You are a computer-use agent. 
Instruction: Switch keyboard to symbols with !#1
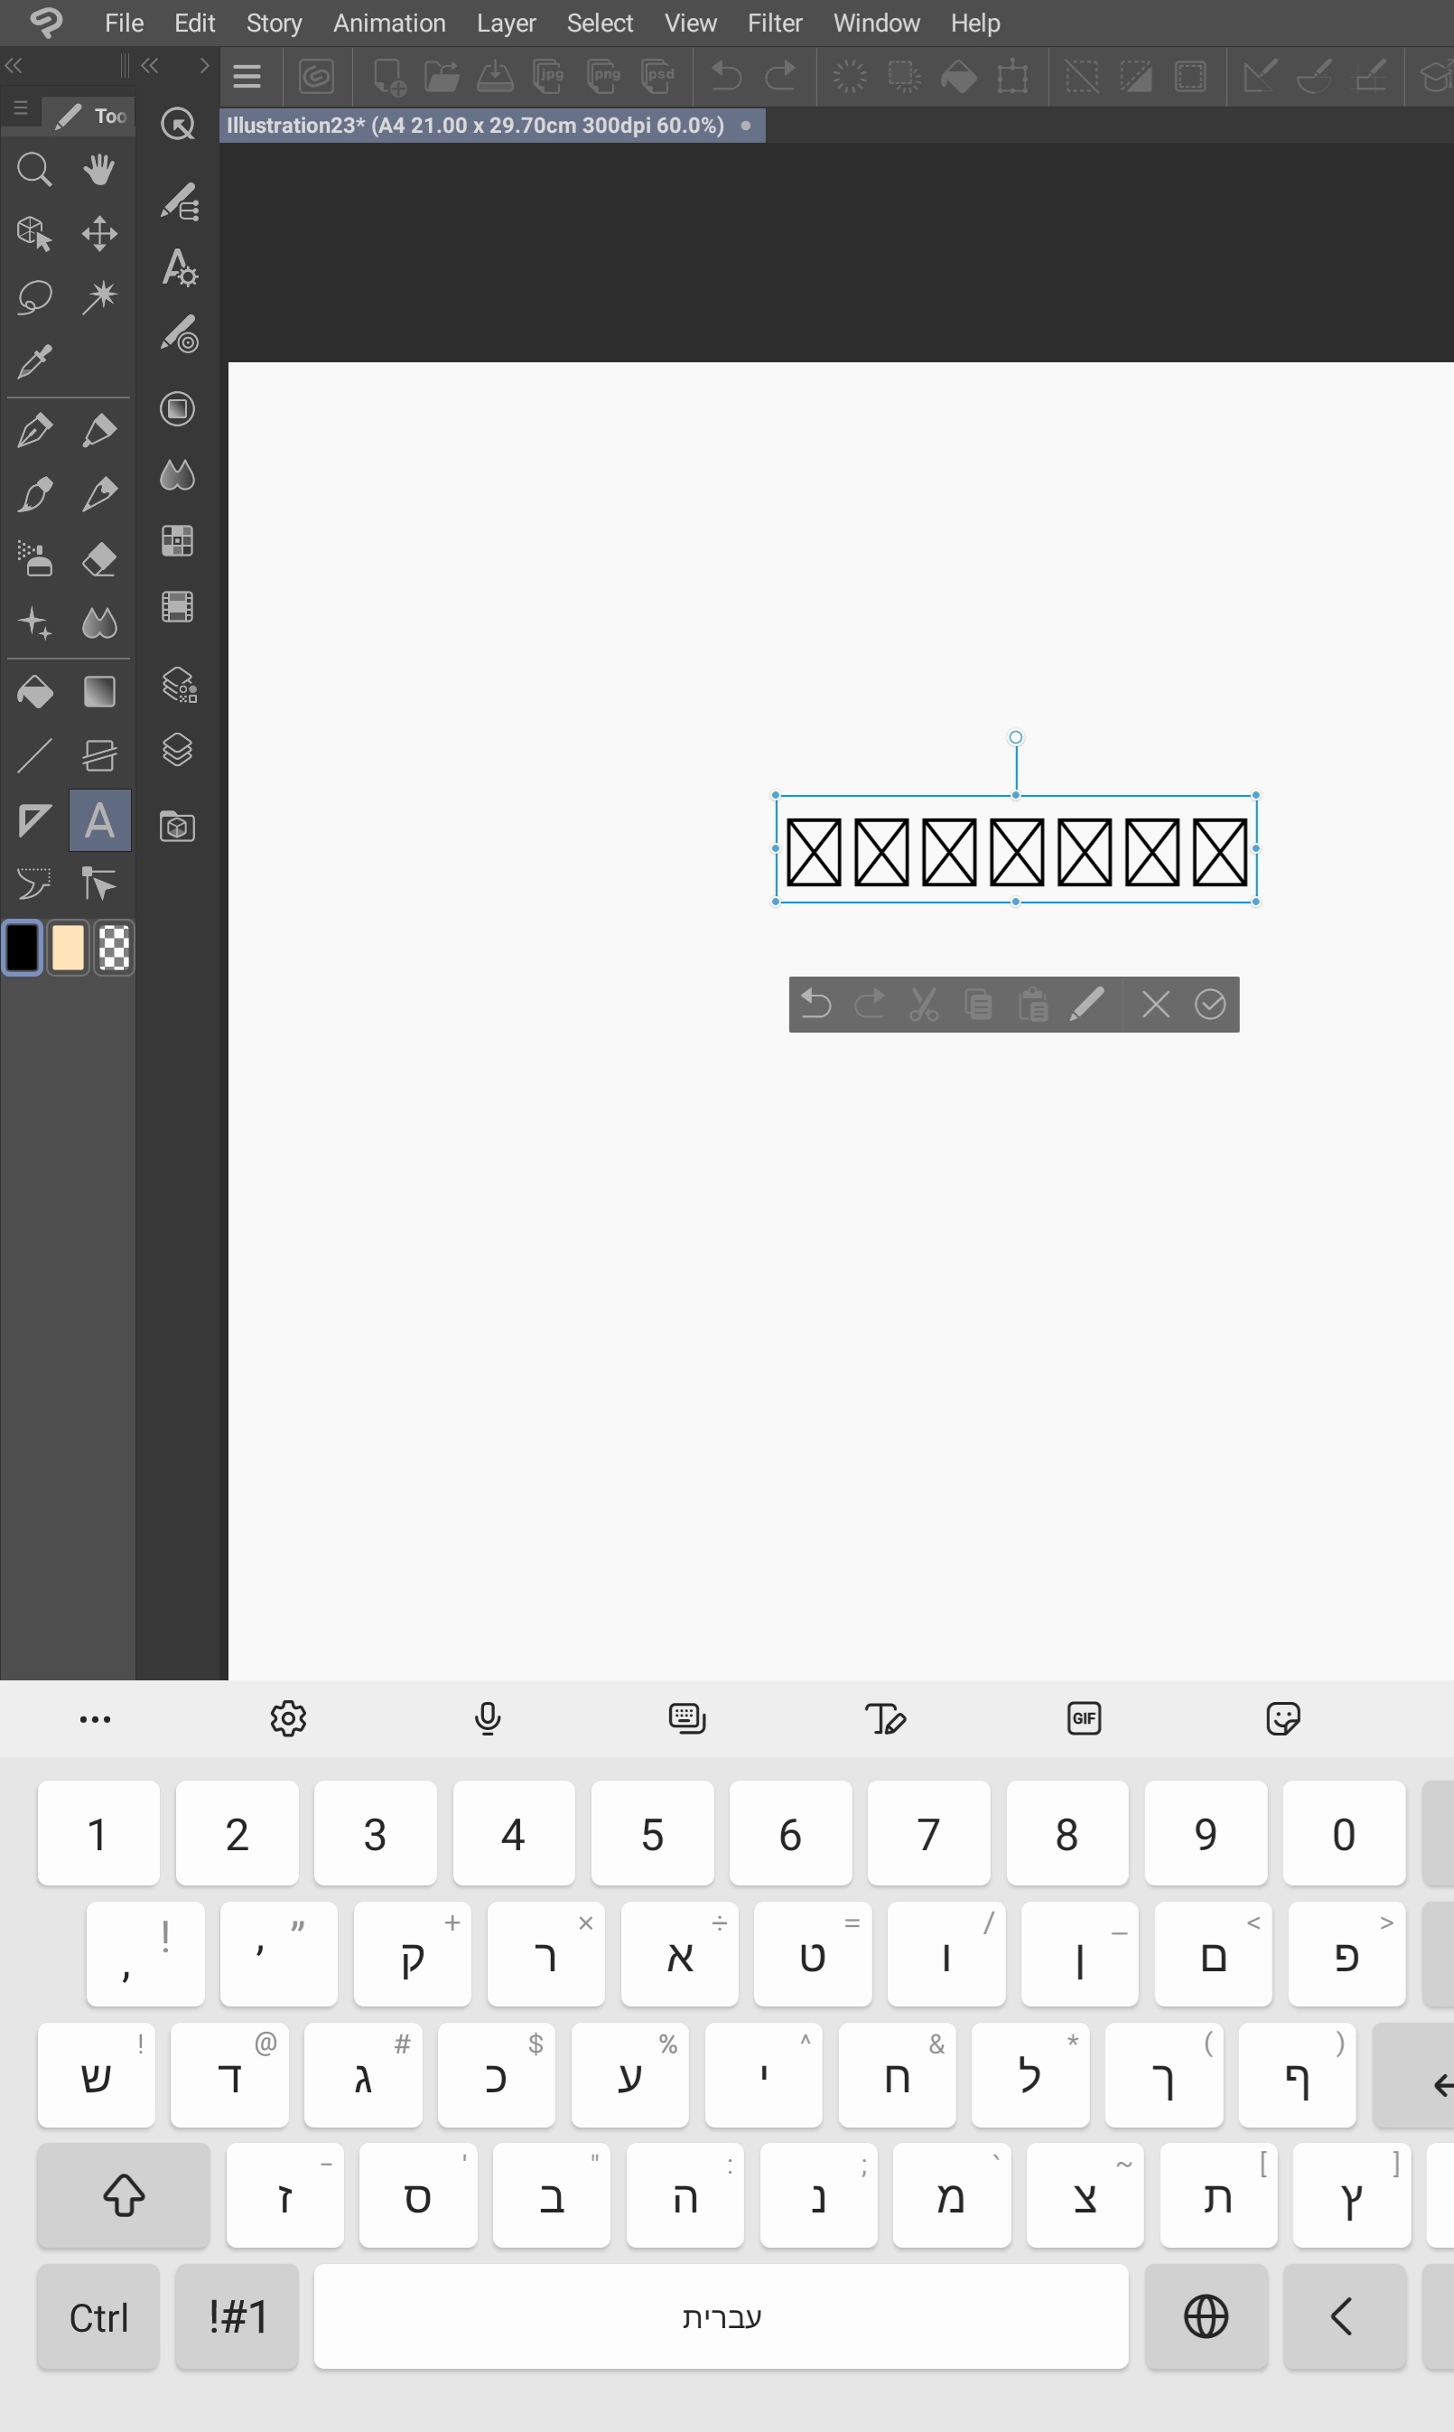pos(238,2316)
